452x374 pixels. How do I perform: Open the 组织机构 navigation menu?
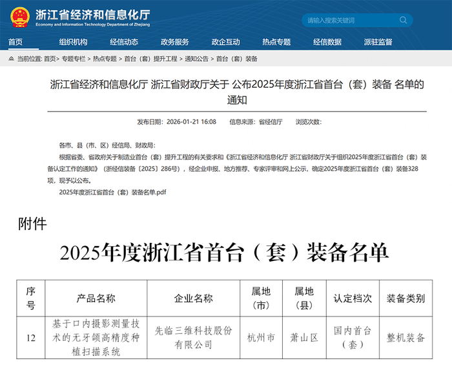click(73, 42)
